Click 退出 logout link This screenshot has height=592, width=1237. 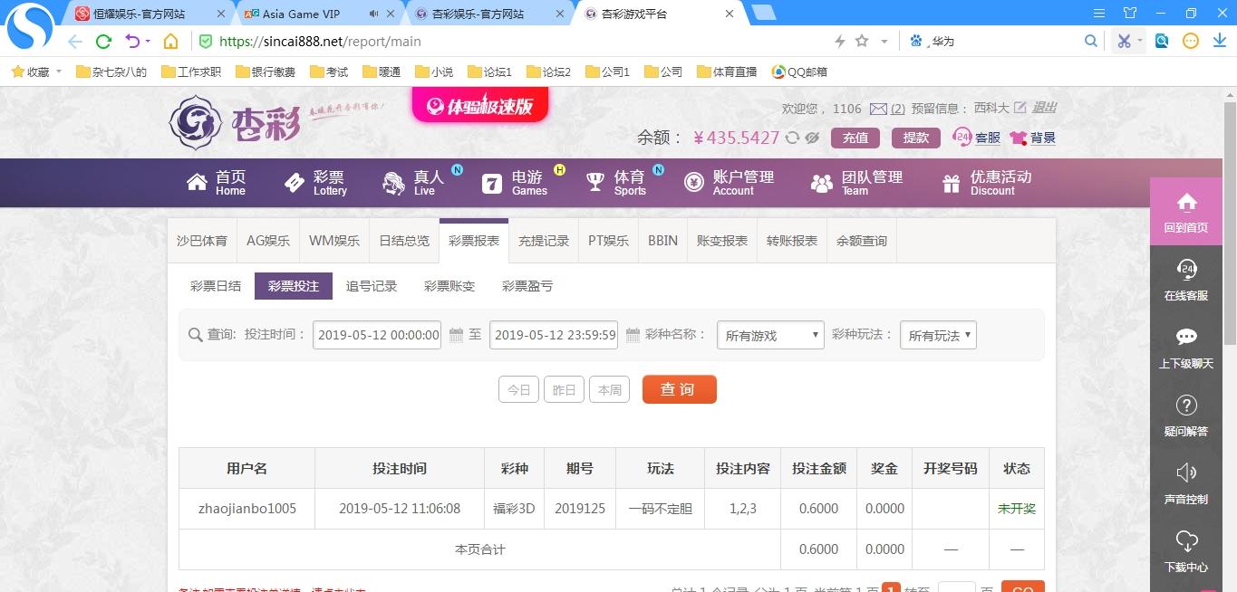click(x=1044, y=108)
